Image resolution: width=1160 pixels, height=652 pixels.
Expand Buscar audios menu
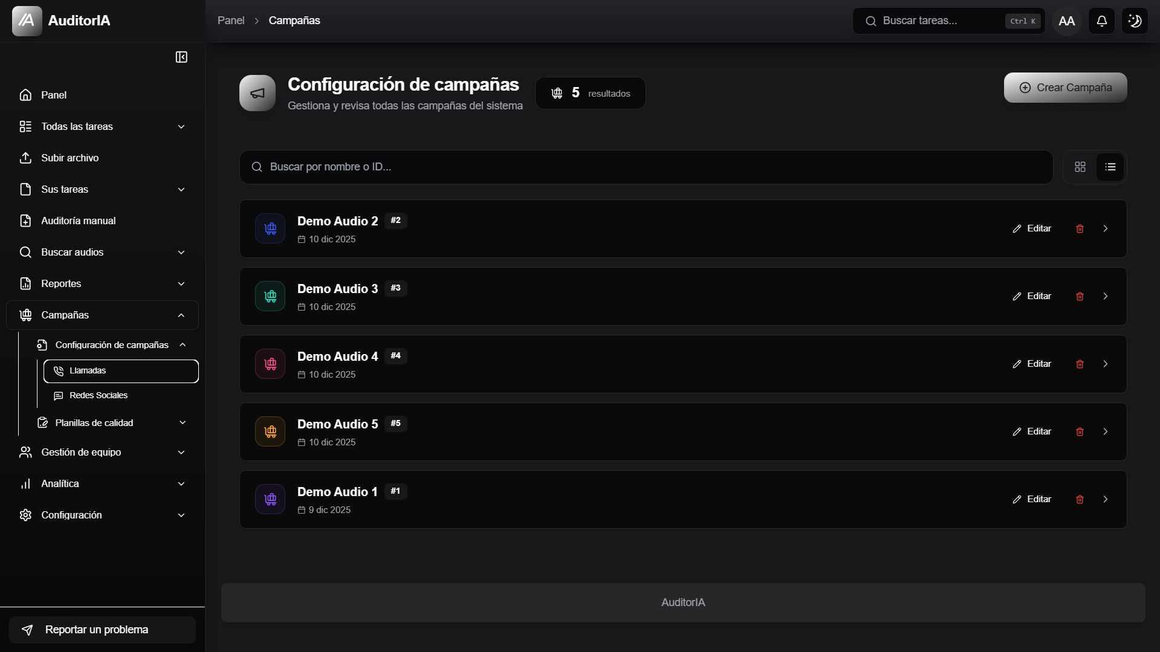click(x=102, y=252)
